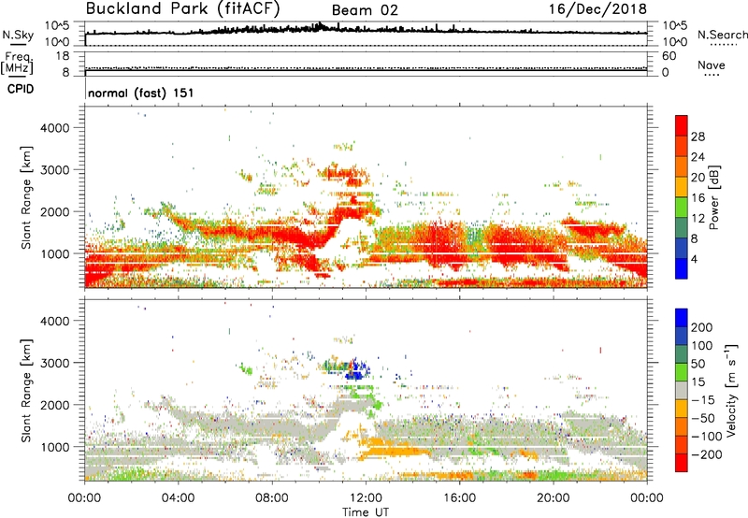This screenshot has width=748, height=518.
Task: Click the blue velocity patch near 3000 km at 12:00
Action: 357,372
